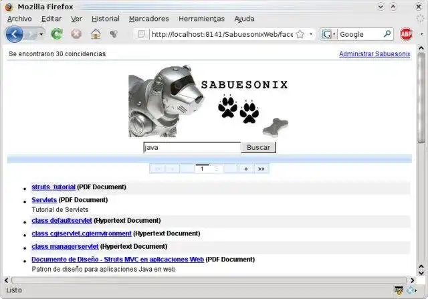The height and width of the screenshot is (299, 428).
Task: Go to the Home page icon
Action: tap(96, 34)
